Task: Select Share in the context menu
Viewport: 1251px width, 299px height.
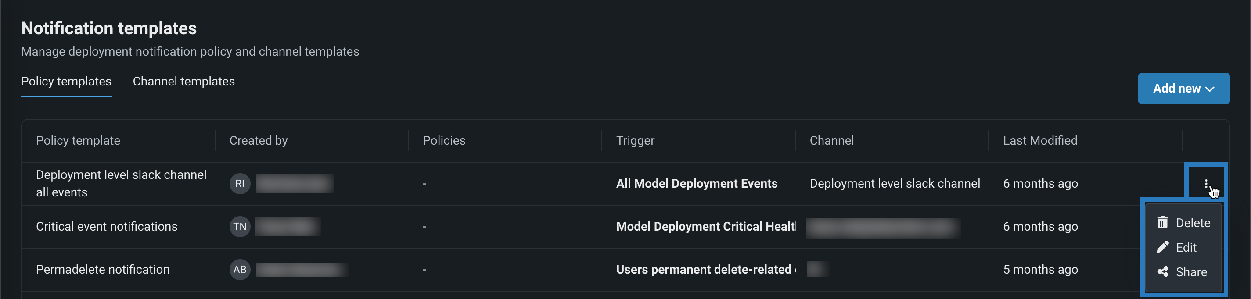Action: pos(1191,272)
